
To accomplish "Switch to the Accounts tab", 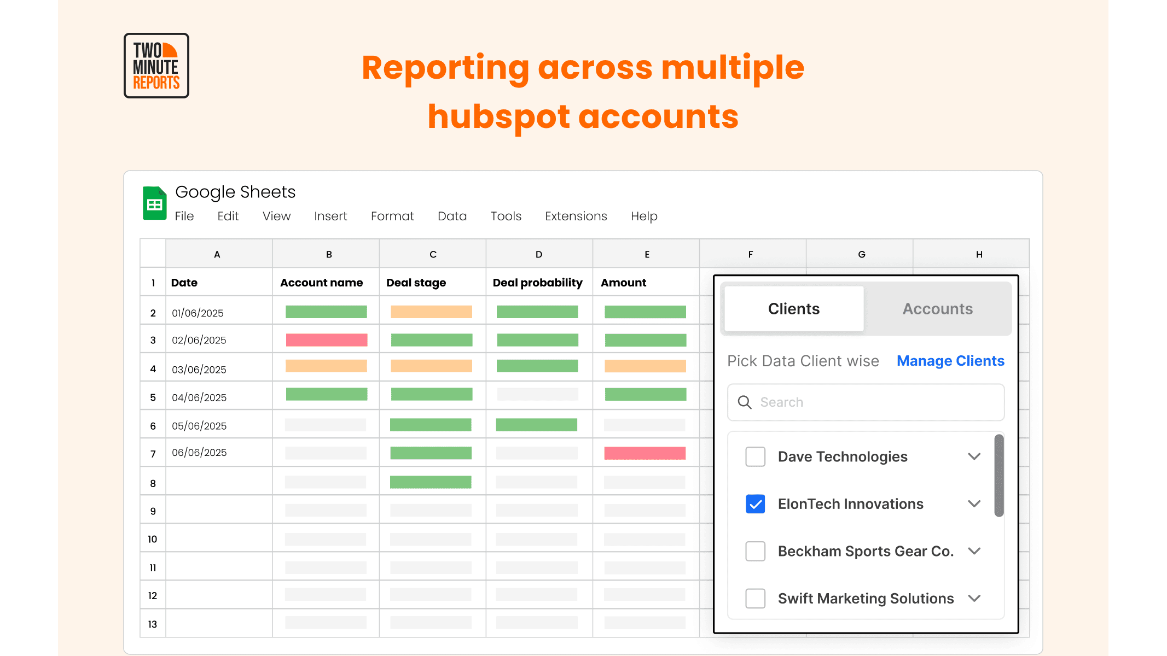I will tap(937, 309).
